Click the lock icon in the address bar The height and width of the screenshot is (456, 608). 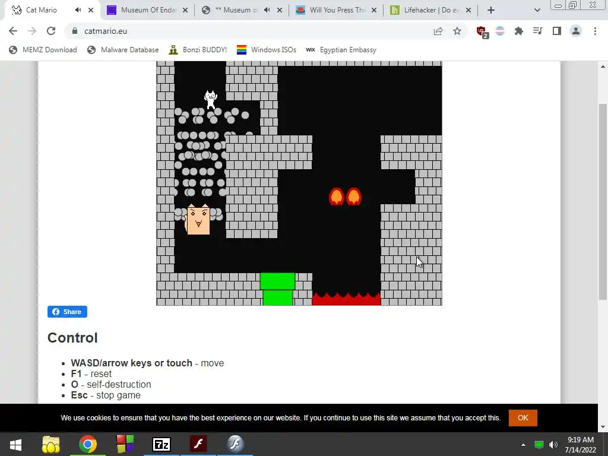tap(75, 31)
